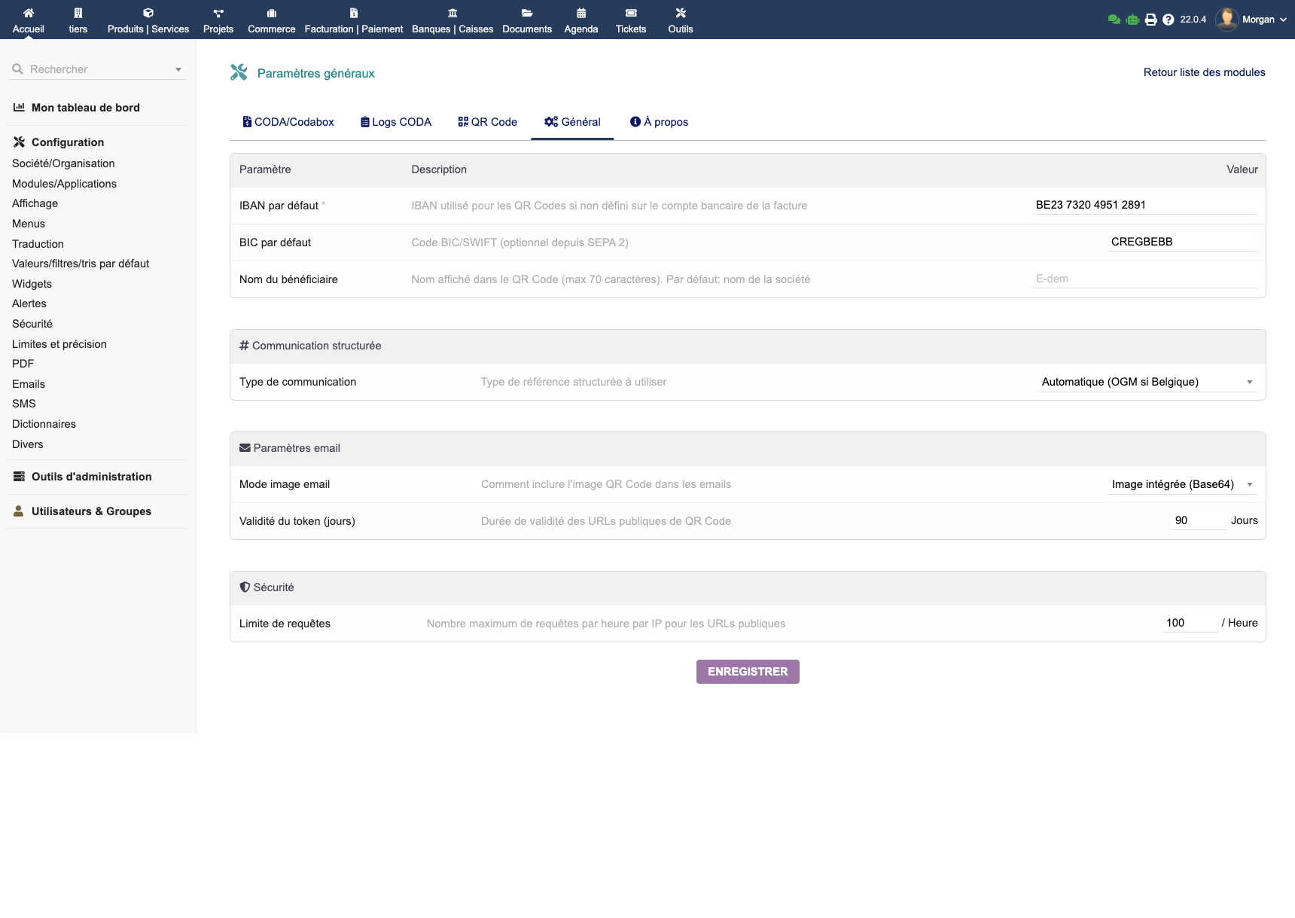Open the Commerce module
Viewport: 1295px width, 918px height.
pyautogui.click(x=271, y=20)
